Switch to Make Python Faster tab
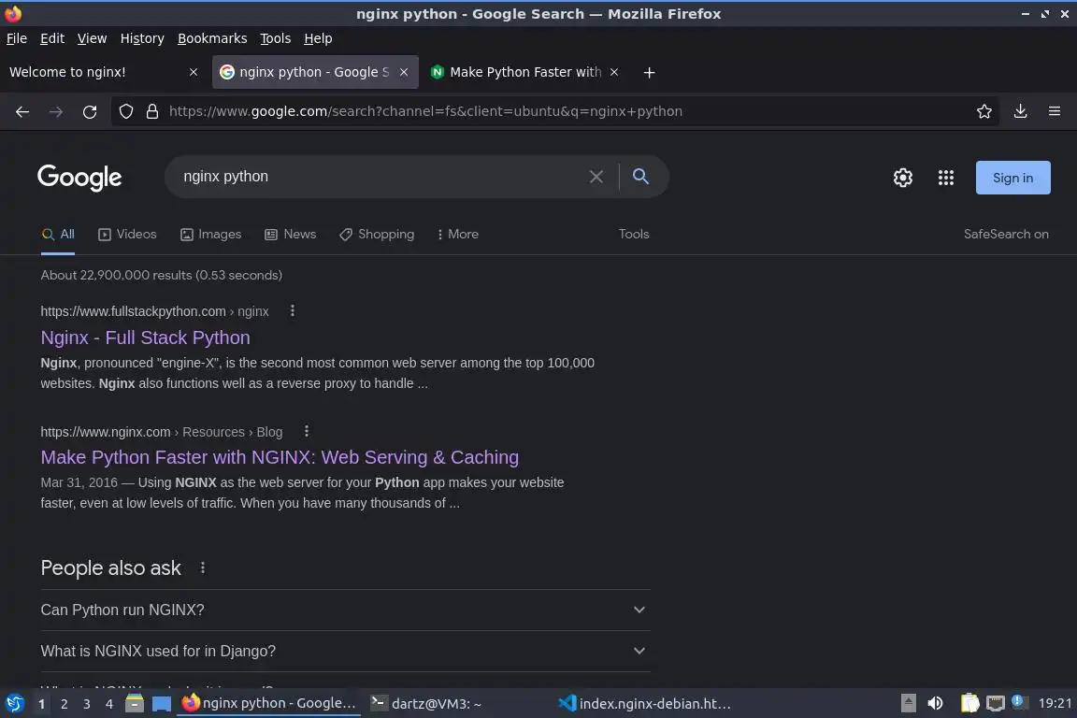1077x718 pixels. pyautogui.click(x=526, y=72)
